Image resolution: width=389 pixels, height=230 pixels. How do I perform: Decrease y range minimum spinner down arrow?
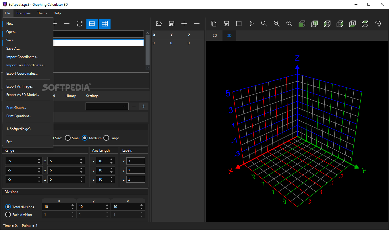point(39,172)
